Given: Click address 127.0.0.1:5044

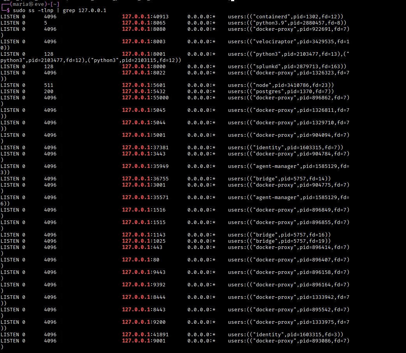Looking at the screenshot, I should 144,122.
